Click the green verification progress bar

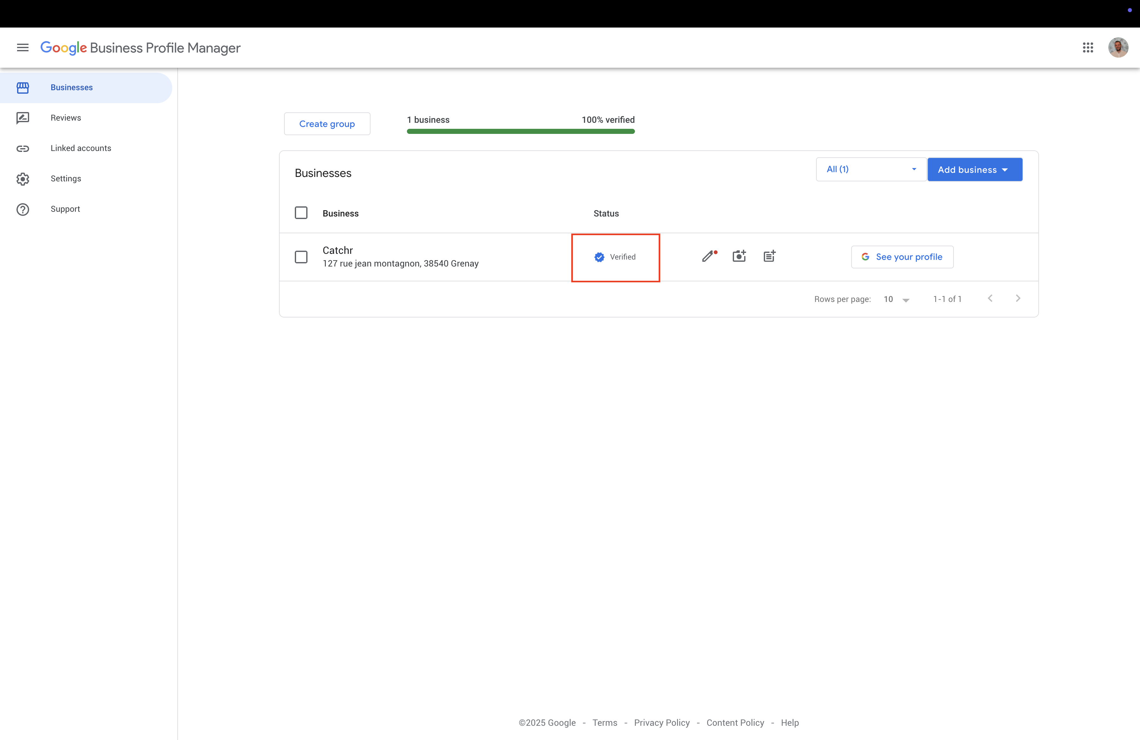coord(521,131)
